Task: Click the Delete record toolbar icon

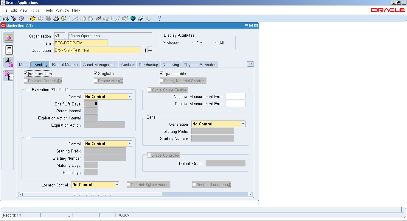Action: (106, 18)
